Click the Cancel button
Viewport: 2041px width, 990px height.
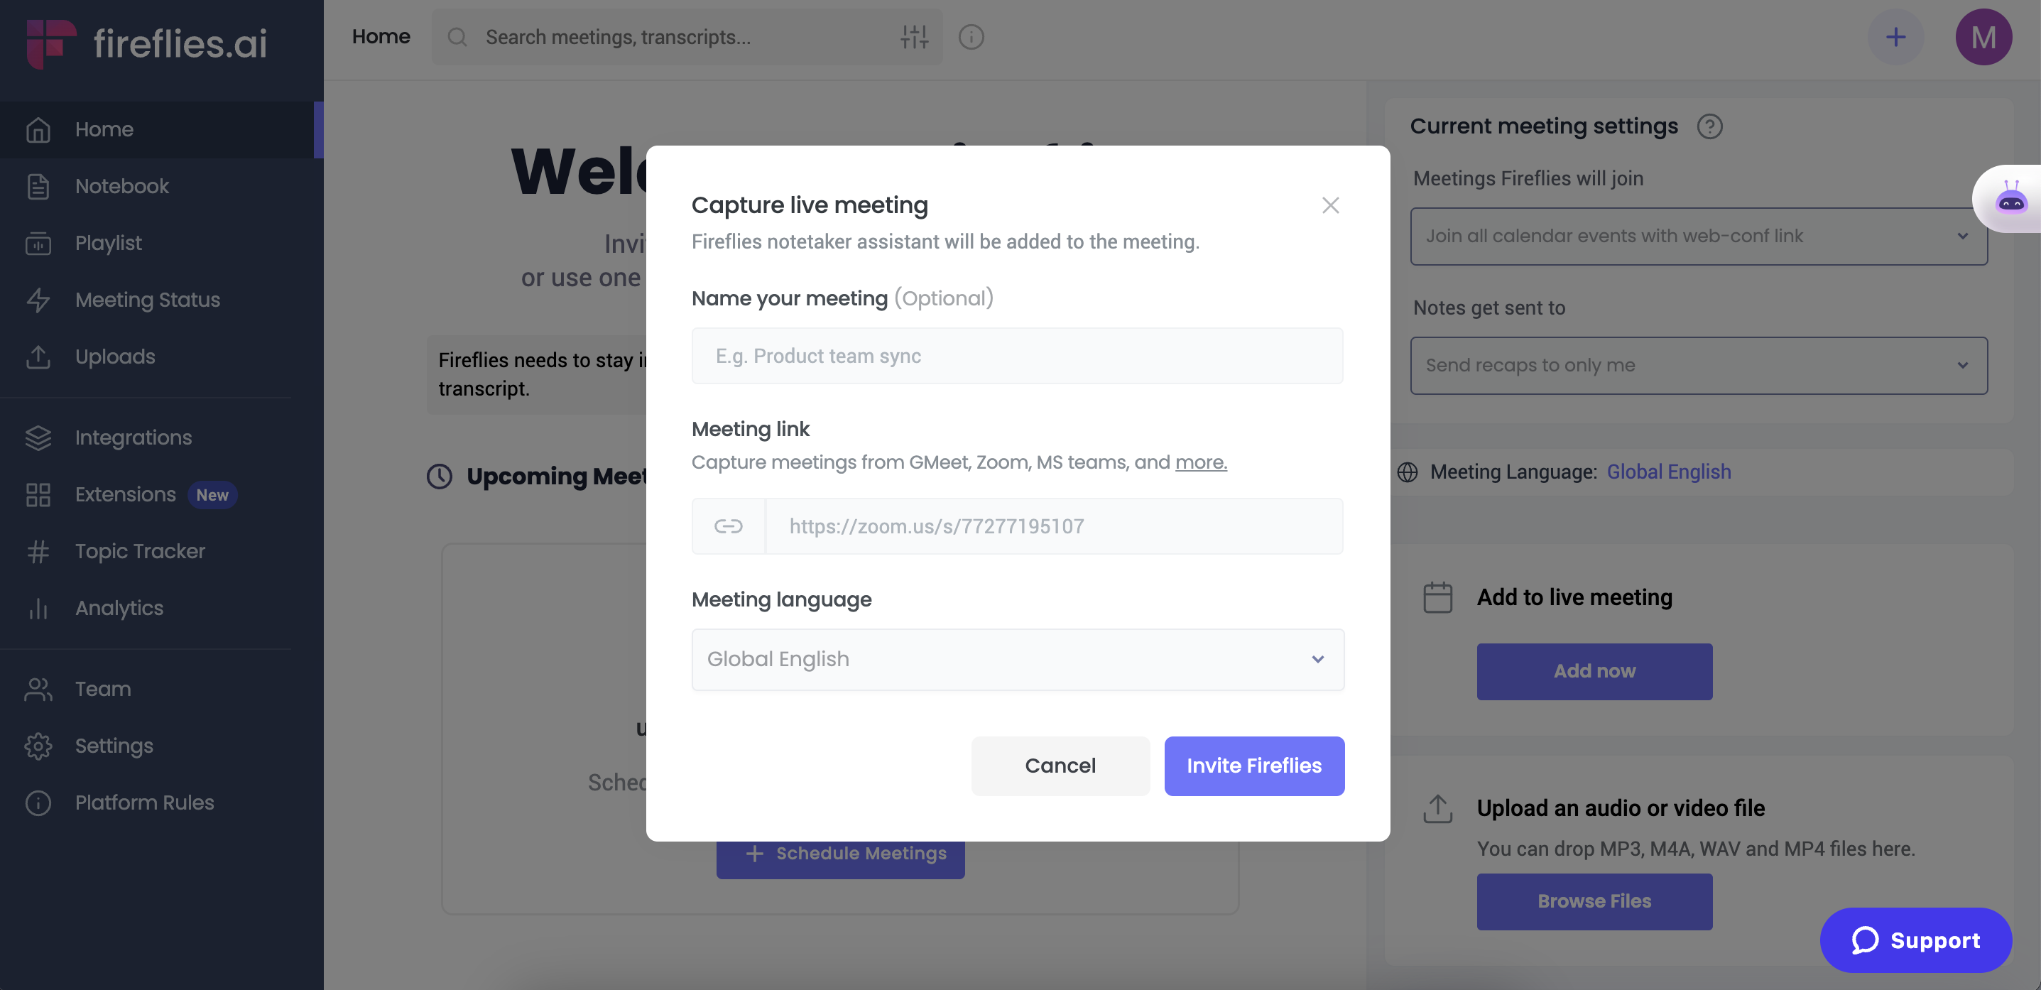(1060, 765)
